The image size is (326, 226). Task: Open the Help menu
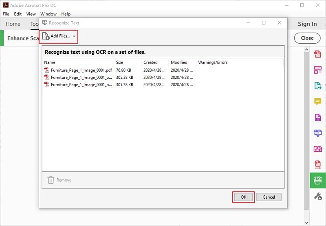point(66,14)
